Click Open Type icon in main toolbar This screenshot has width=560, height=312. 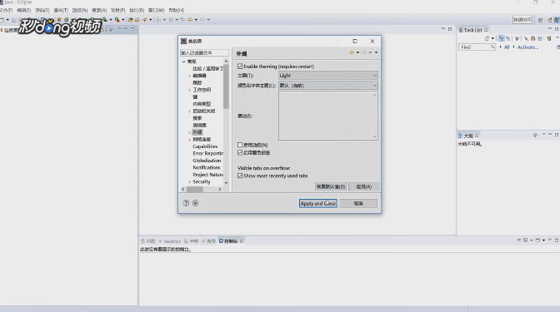point(131,20)
